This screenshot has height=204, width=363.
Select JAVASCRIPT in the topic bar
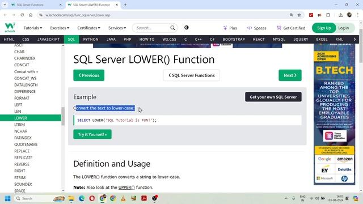coord(48,39)
